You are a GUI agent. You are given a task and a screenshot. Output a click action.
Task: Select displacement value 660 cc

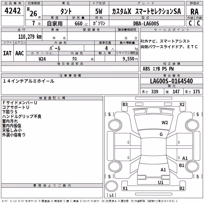[x=81, y=23]
